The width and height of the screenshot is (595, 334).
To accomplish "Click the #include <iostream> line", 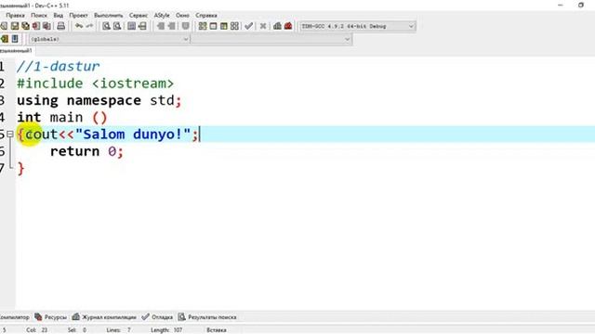I will [95, 83].
